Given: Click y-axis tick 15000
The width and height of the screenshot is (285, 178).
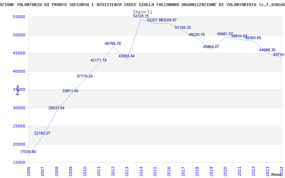Looking at the screenshot, I should tap(19, 163).
